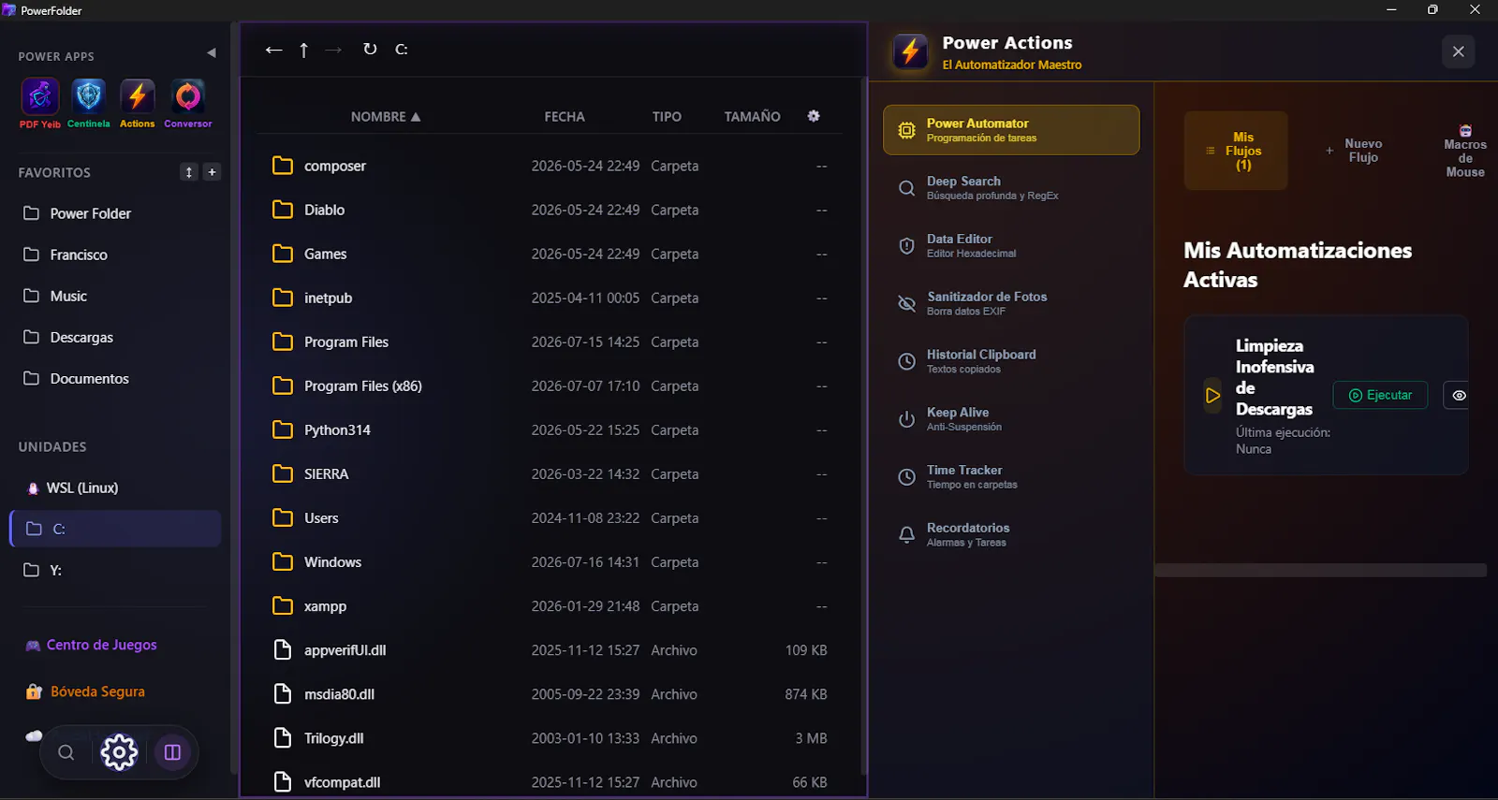
Task: Open Power Automator section
Action: 1011,130
